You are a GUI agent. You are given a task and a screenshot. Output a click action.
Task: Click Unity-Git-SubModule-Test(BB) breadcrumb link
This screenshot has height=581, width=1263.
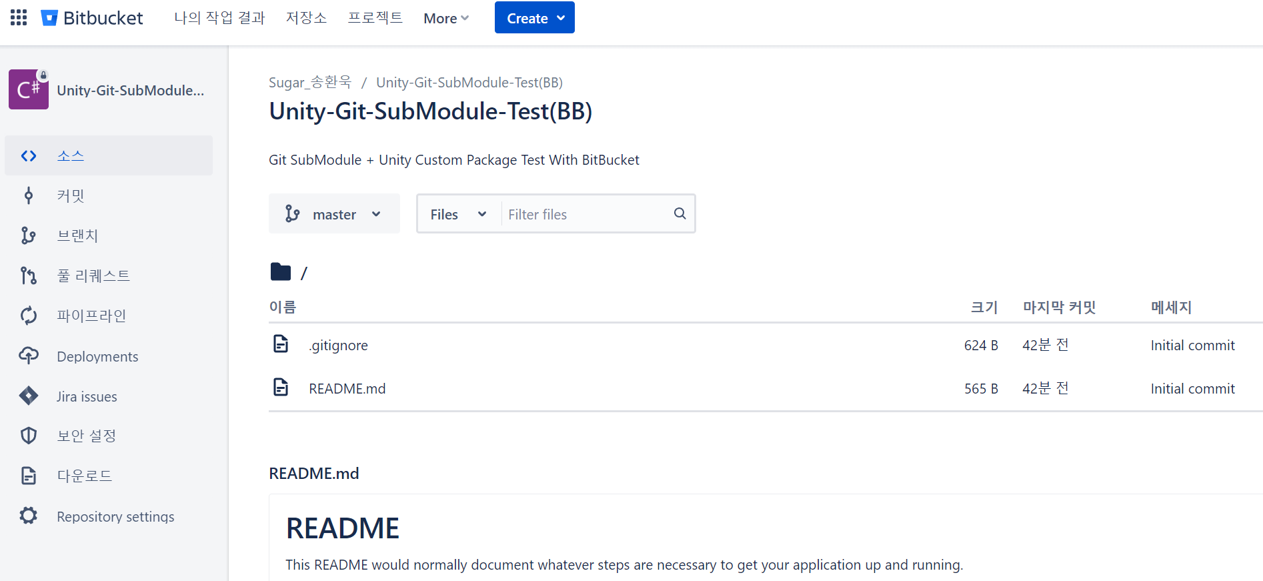pos(469,82)
